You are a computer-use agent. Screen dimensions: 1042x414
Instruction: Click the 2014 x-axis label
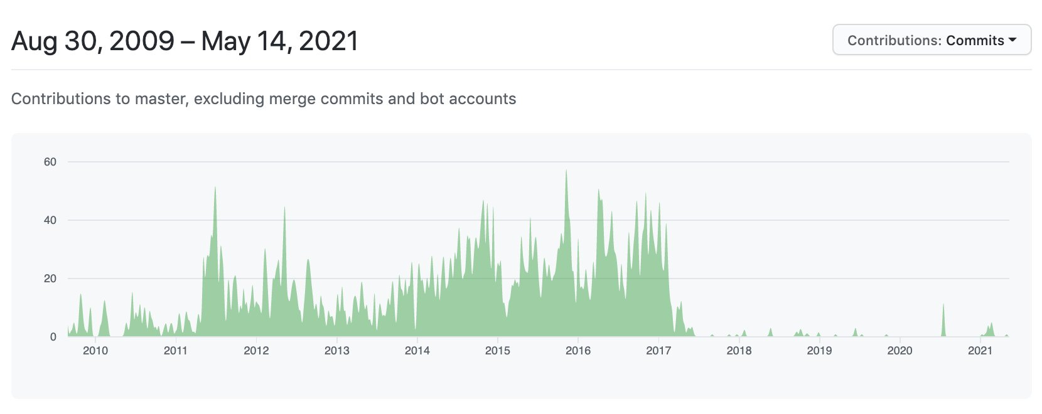[x=417, y=351]
